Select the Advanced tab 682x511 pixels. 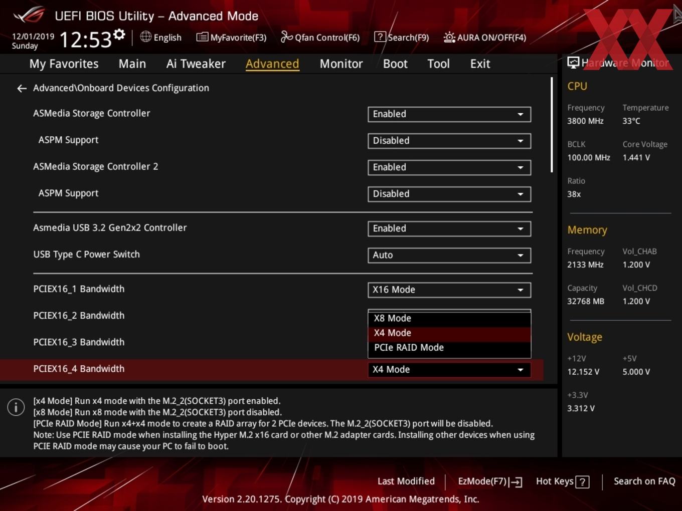[272, 64]
